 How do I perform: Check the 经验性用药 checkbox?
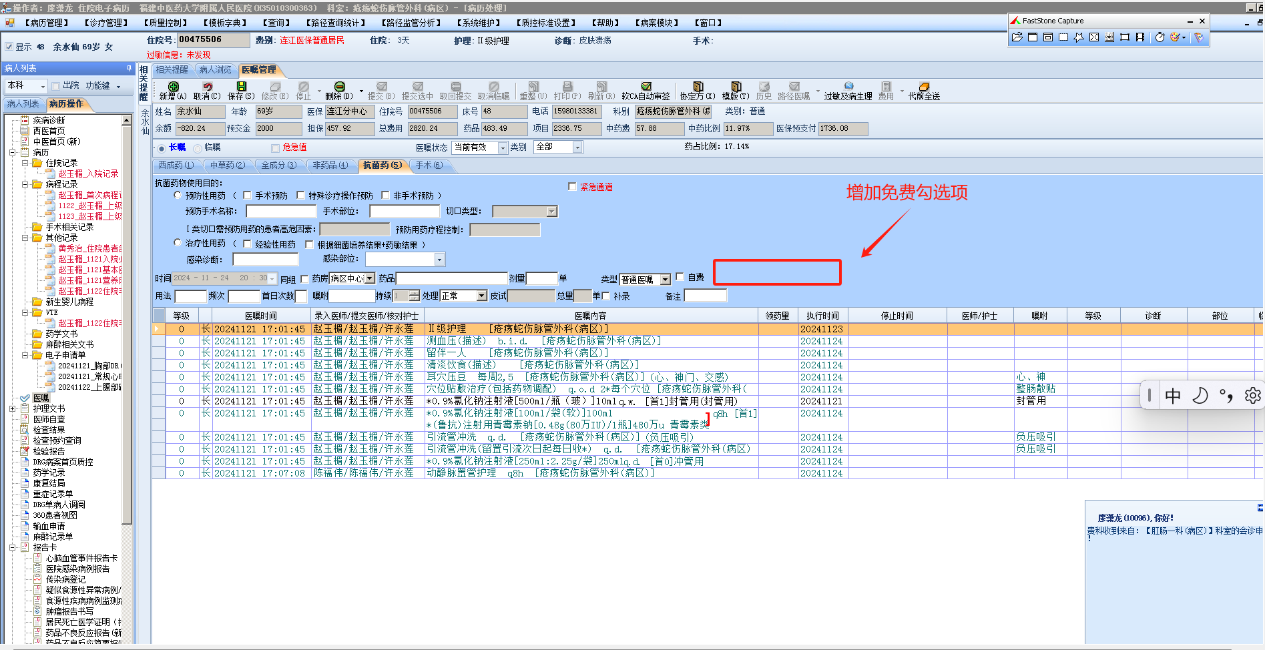click(x=247, y=244)
